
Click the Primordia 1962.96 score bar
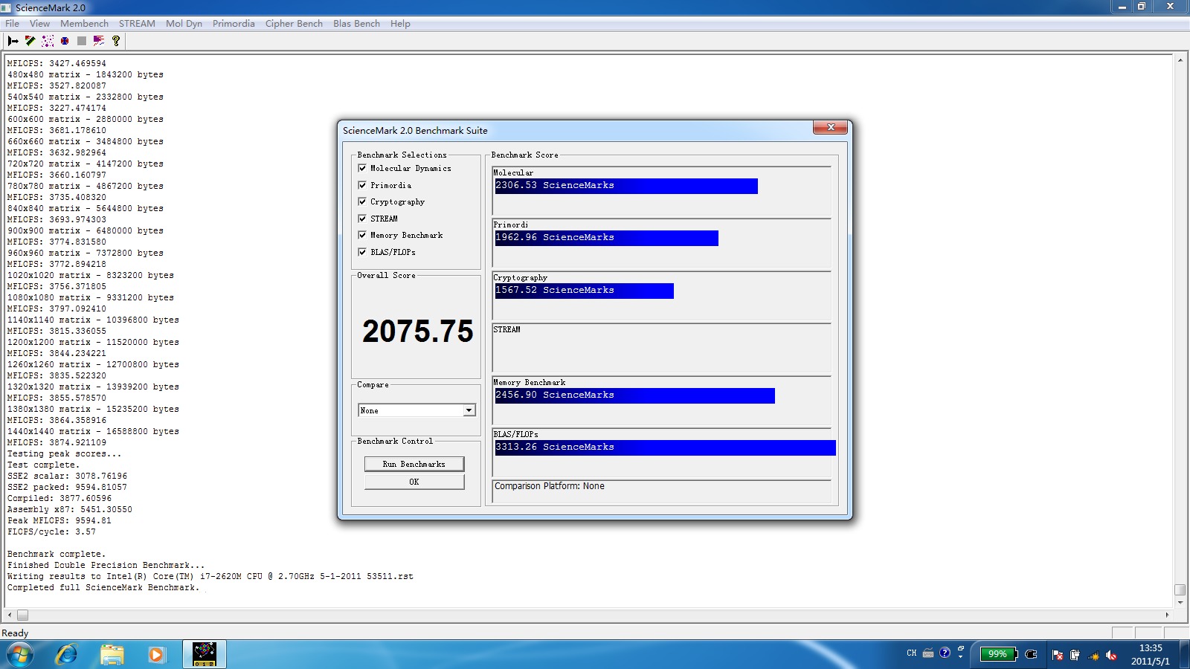(x=607, y=238)
